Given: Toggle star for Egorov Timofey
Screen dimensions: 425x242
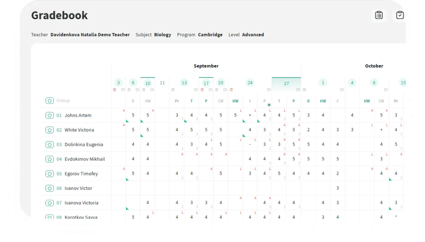Looking at the screenshot, I should tap(50, 174).
